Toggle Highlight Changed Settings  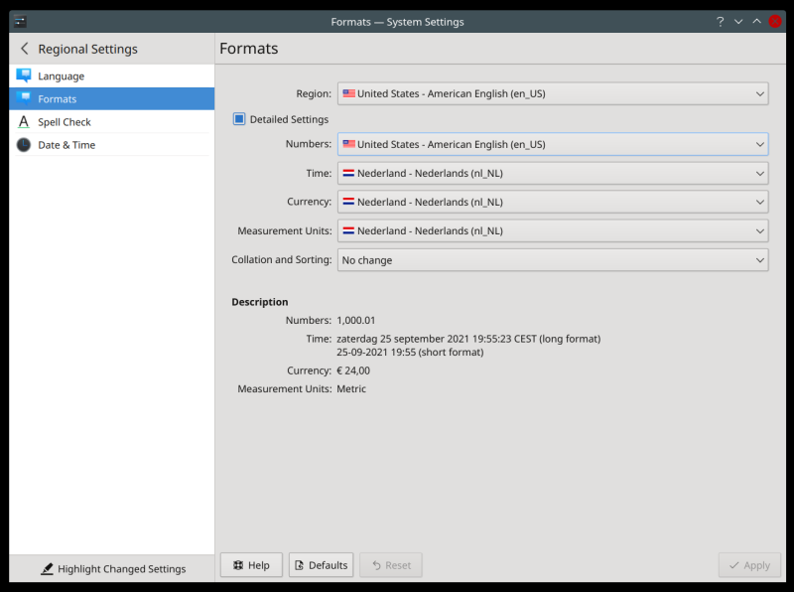coord(112,569)
